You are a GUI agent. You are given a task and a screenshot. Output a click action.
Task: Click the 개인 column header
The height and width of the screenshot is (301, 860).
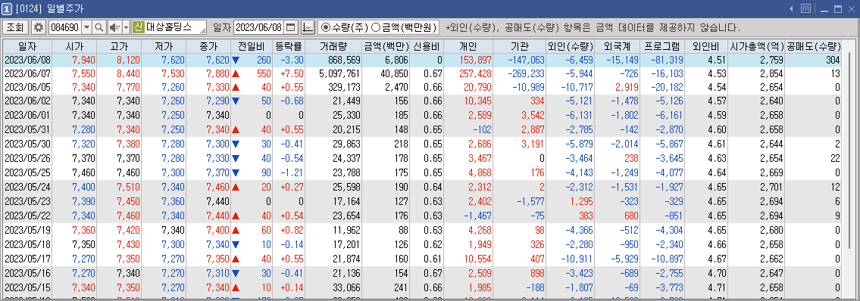[468, 47]
